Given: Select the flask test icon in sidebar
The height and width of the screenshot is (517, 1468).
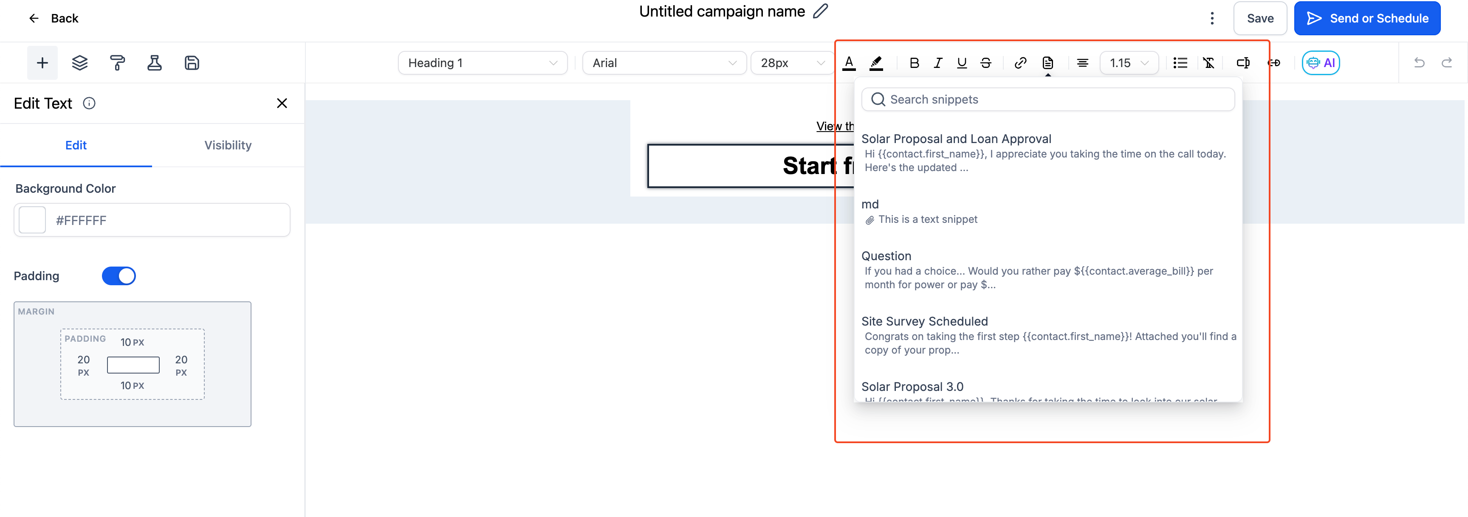Looking at the screenshot, I should point(155,63).
